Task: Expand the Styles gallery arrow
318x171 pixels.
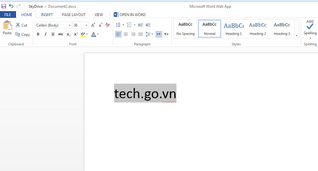Action: pyautogui.click(x=296, y=36)
